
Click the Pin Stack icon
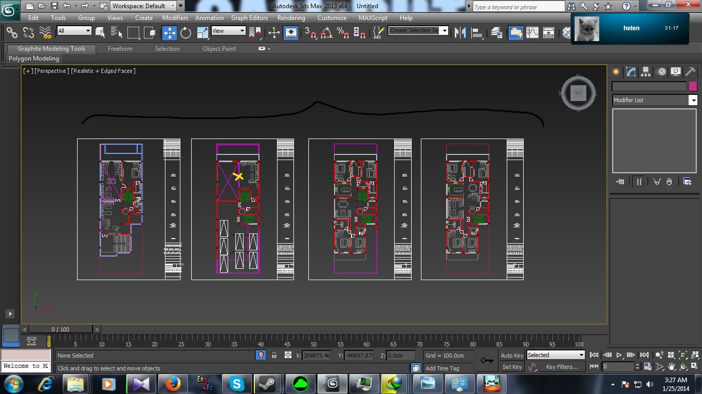[x=620, y=182]
